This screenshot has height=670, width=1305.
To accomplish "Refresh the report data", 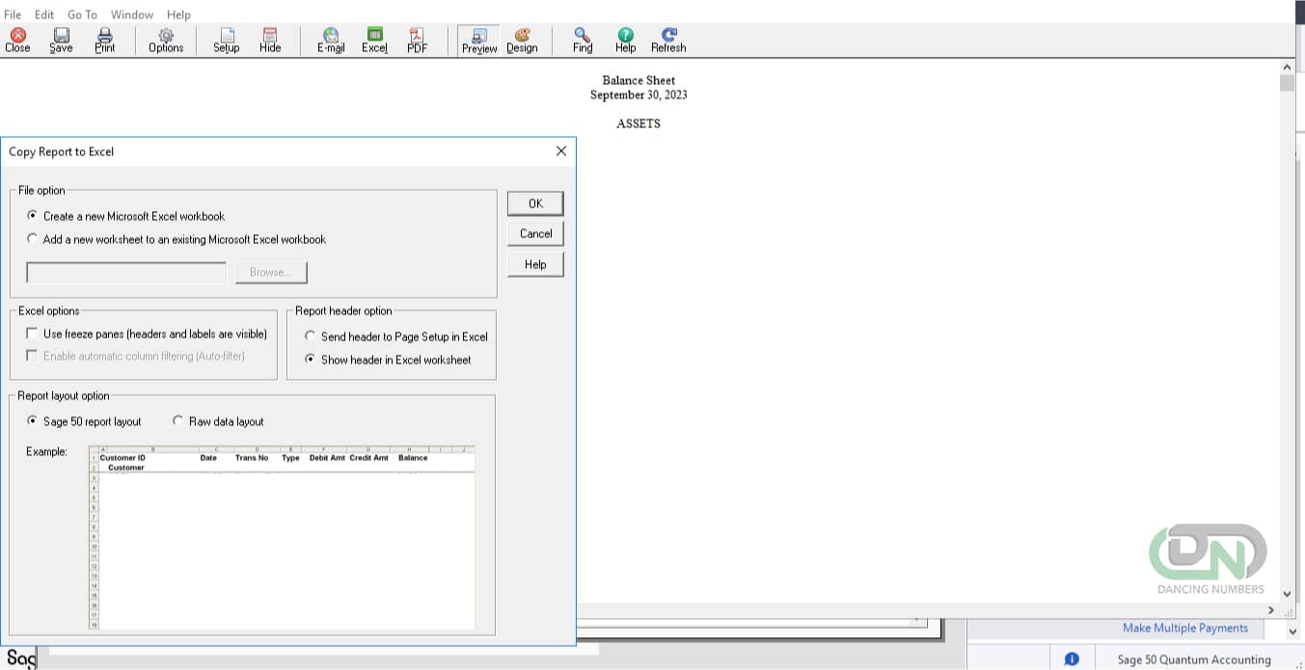I will click(x=667, y=40).
